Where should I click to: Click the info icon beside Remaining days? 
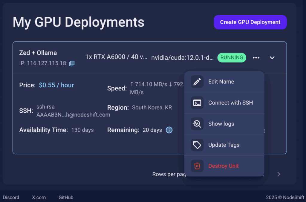coord(169,130)
